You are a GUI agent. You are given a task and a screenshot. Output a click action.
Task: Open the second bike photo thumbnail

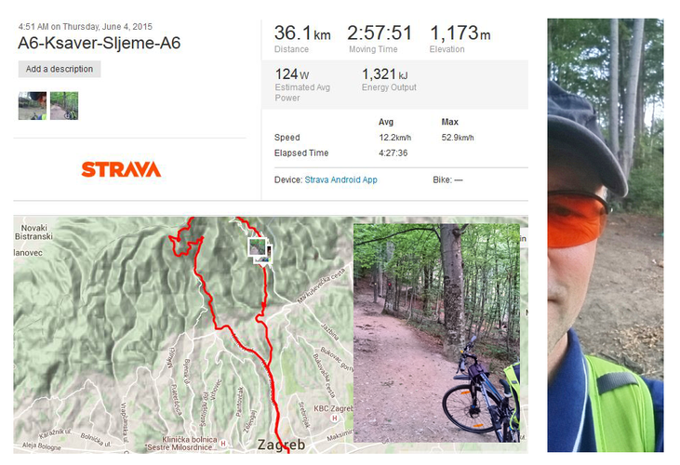pos(64,106)
